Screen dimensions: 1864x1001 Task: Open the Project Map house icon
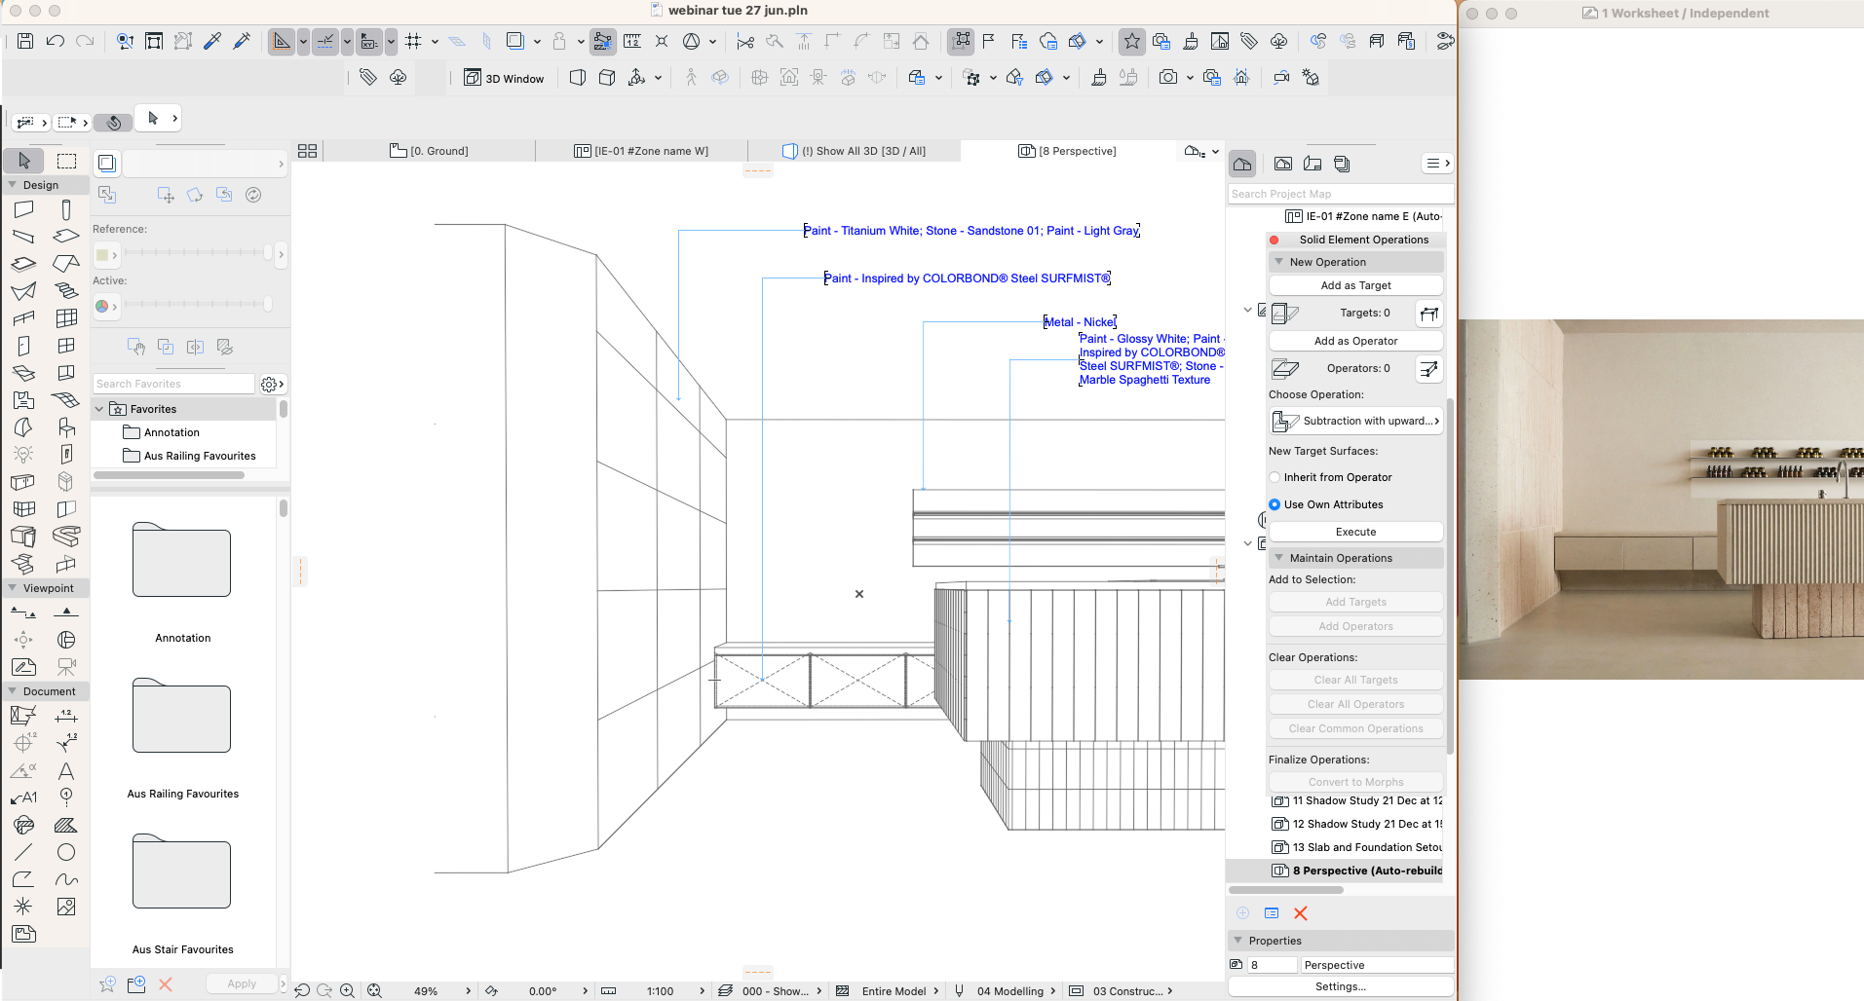[1242, 164]
